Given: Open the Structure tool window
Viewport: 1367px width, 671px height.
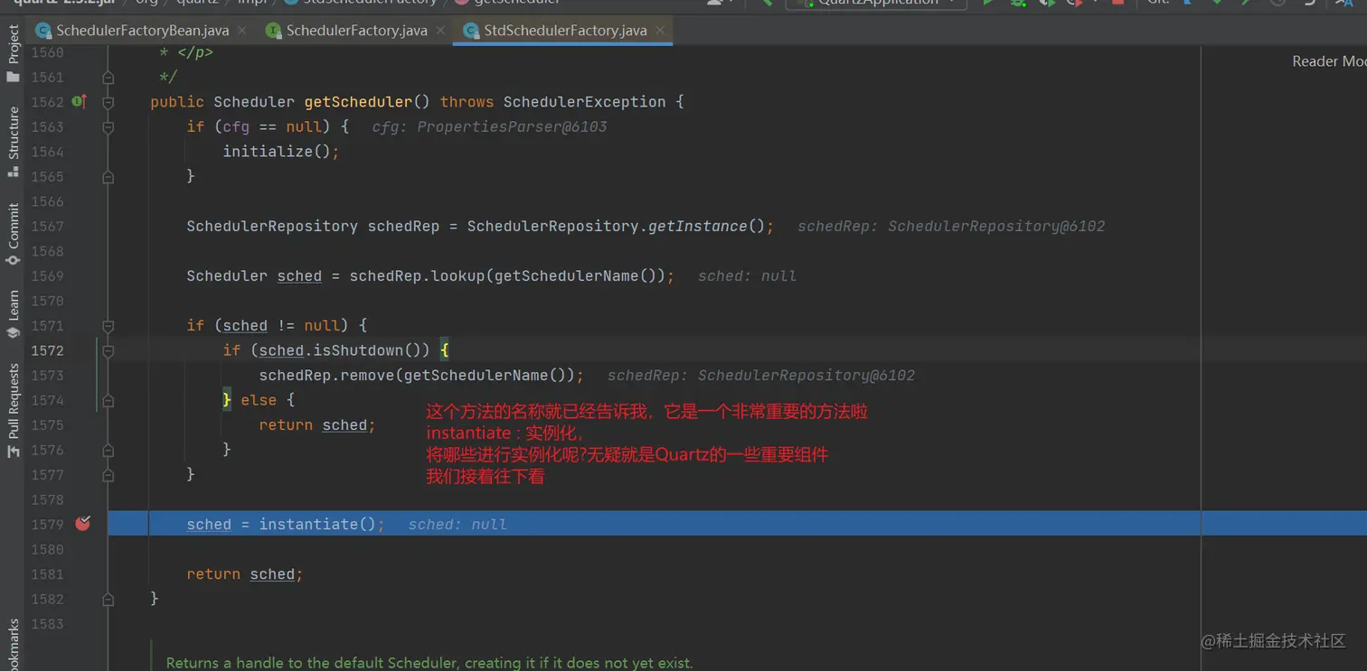Looking at the screenshot, I should tap(13, 142).
